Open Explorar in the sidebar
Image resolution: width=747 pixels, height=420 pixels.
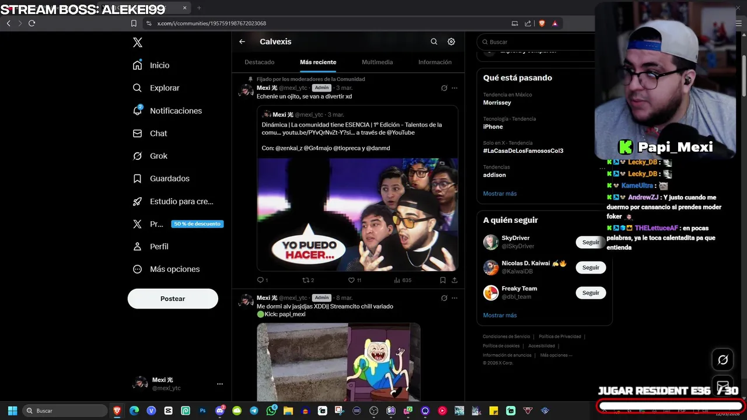coord(156,88)
